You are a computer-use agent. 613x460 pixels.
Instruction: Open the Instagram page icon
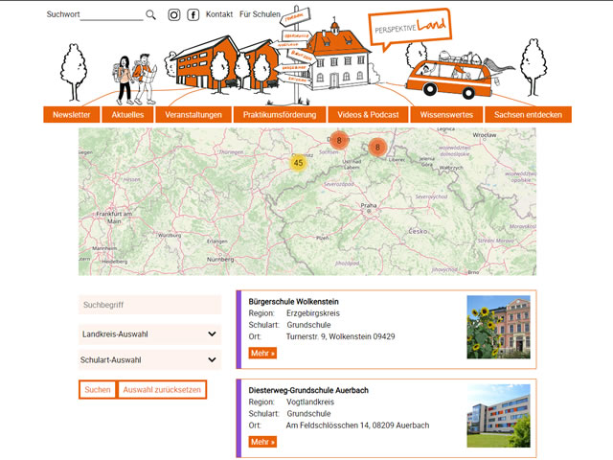(174, 15)
